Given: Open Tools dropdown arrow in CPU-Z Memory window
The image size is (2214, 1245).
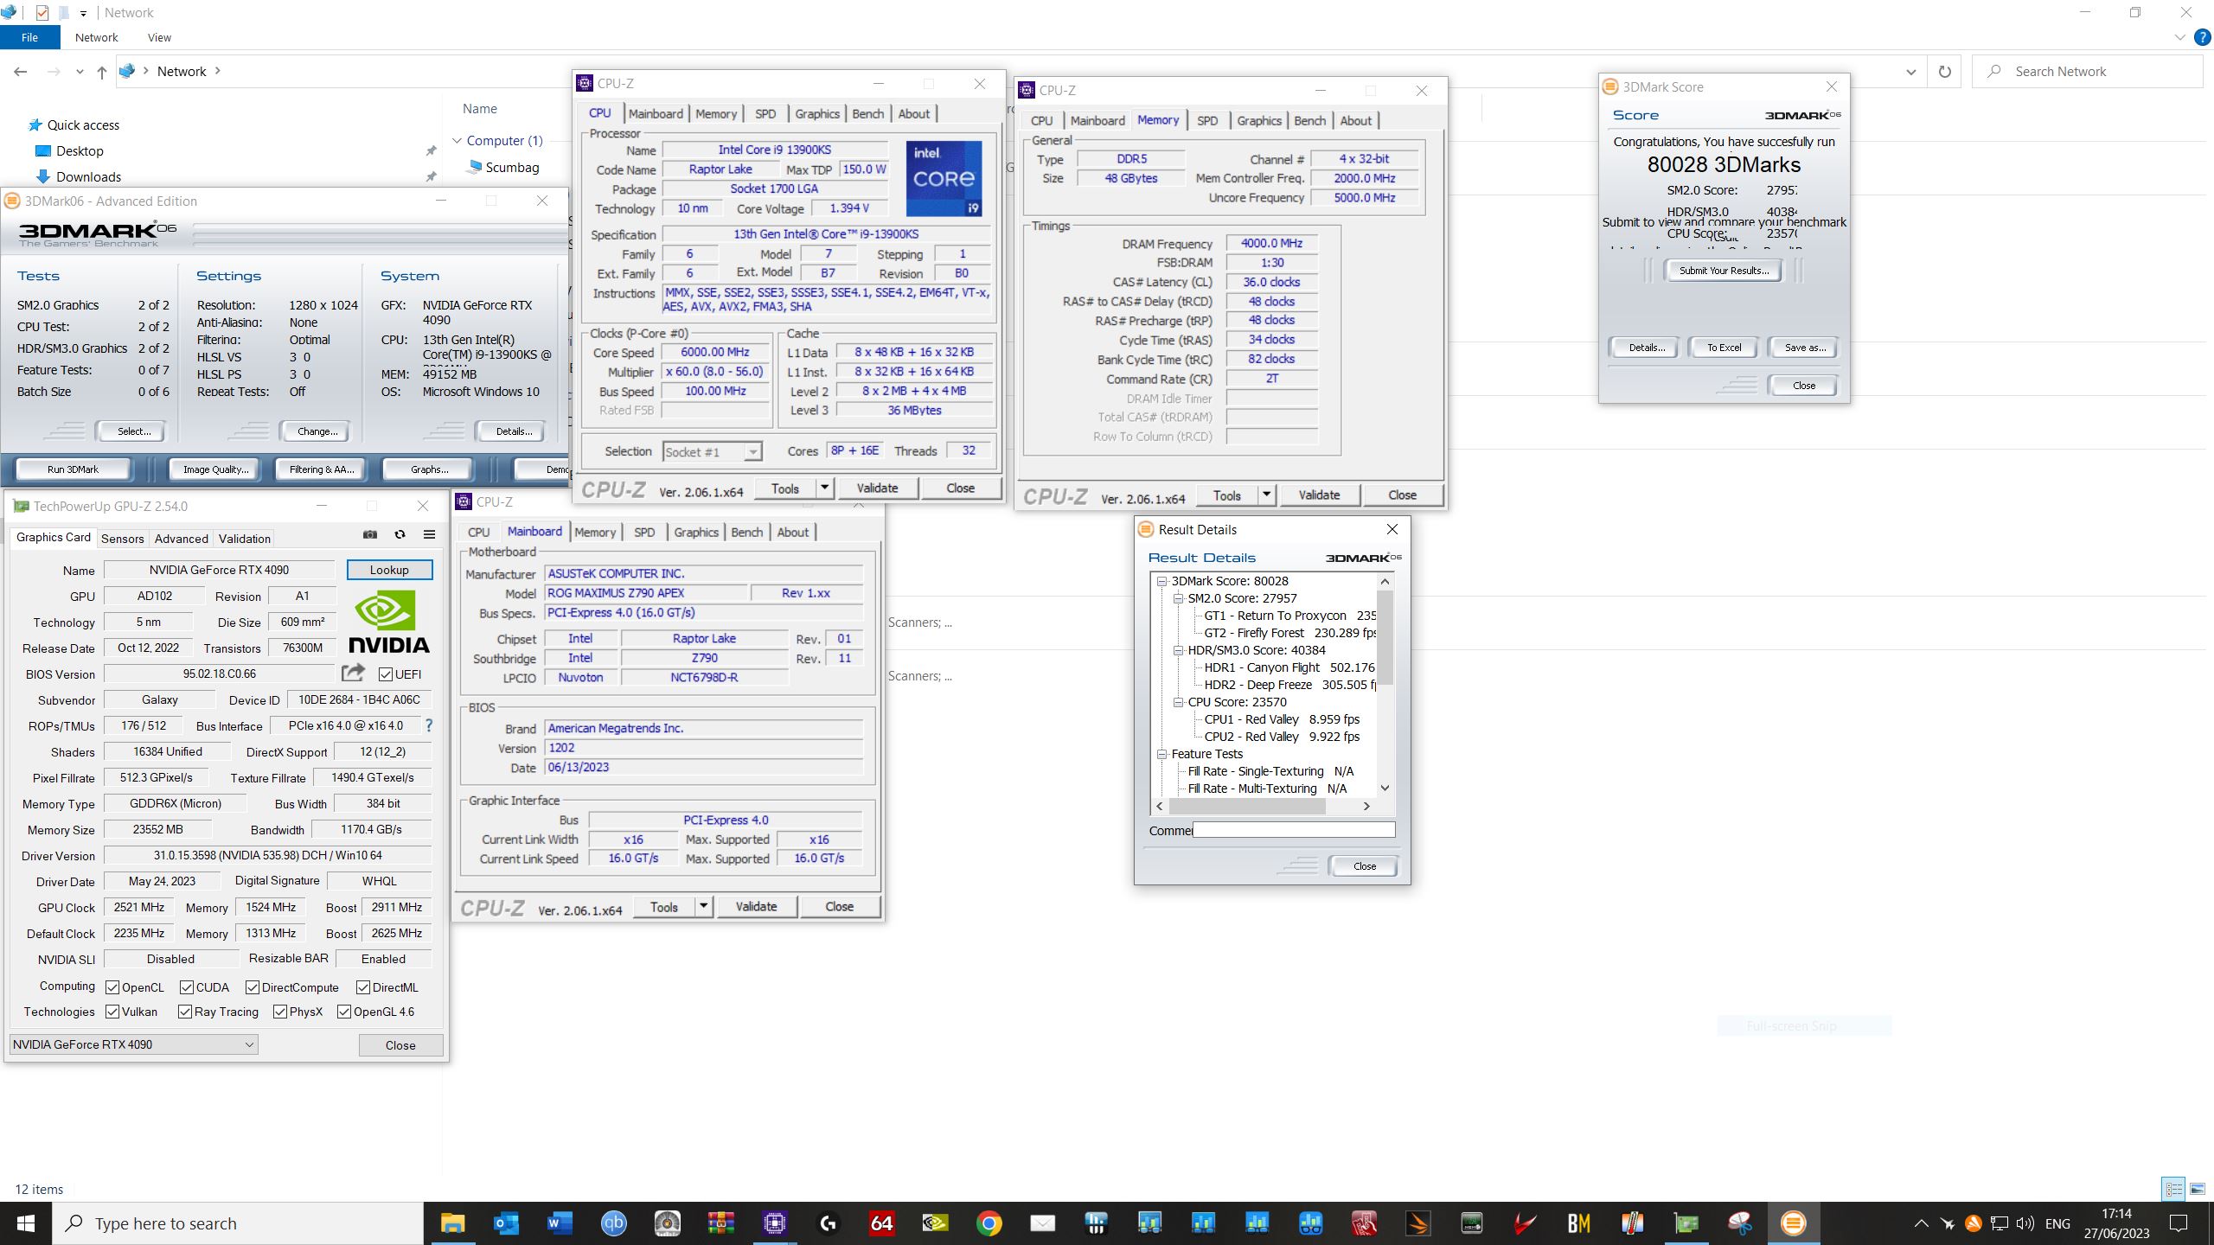Looking at the screenshot, I should [1266, 495].
